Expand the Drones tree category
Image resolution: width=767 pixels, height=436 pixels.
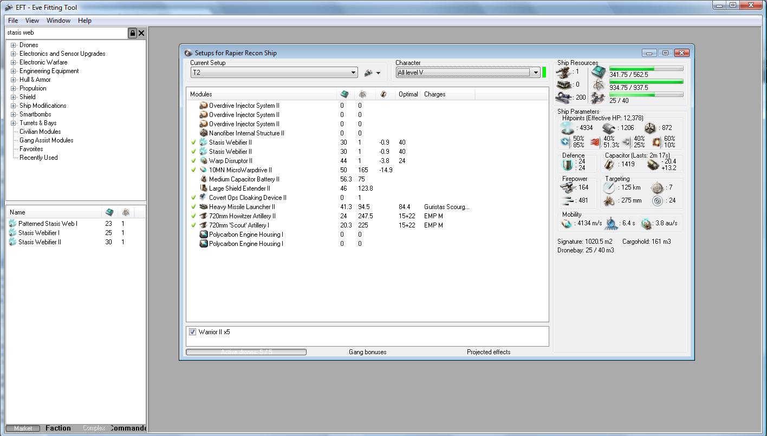pos(13,45)
